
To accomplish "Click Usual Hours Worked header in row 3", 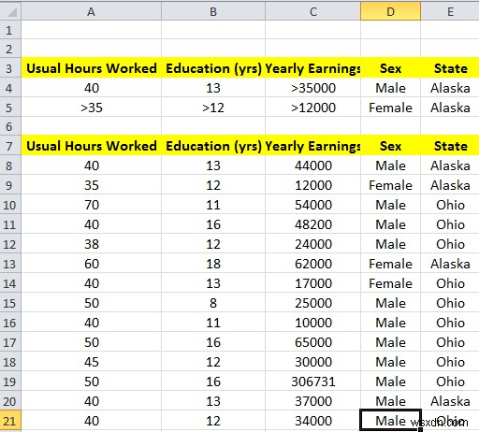I will pos(91,68).
